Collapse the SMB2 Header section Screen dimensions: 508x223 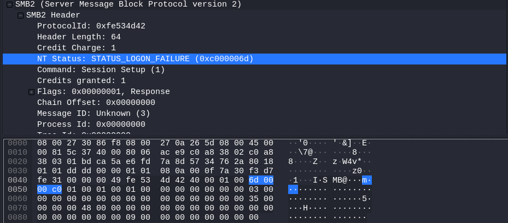pos(21,15)
